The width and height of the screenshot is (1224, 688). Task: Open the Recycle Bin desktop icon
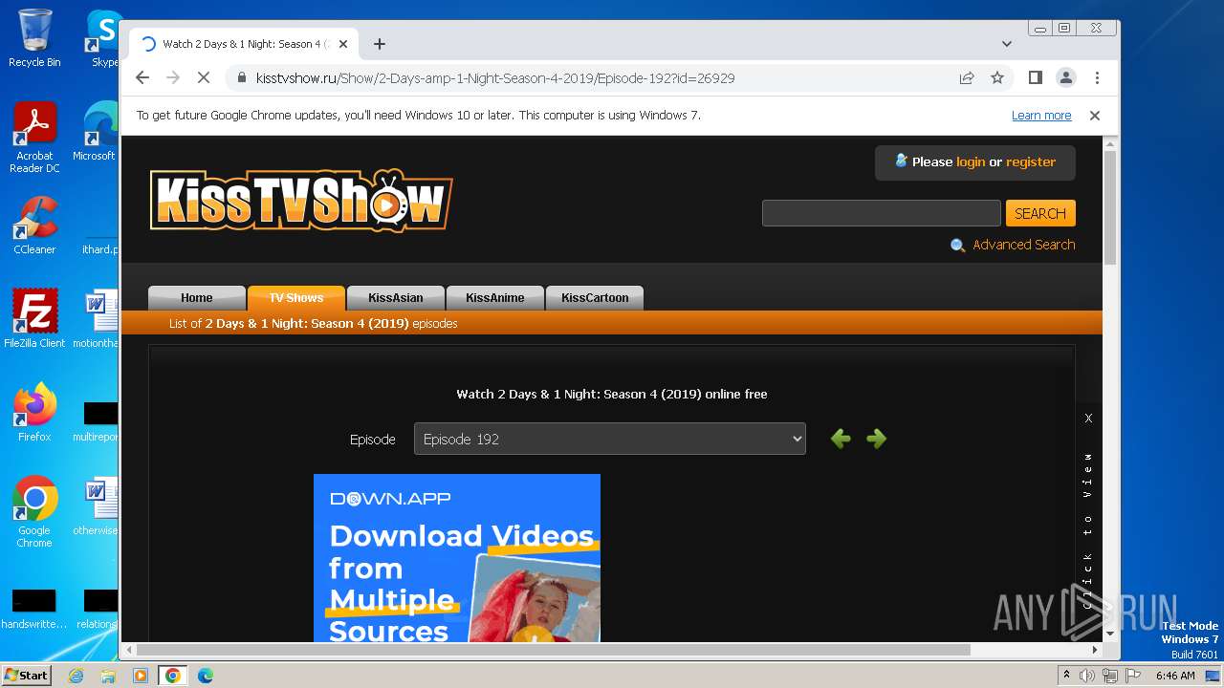[x=34, y=38]
